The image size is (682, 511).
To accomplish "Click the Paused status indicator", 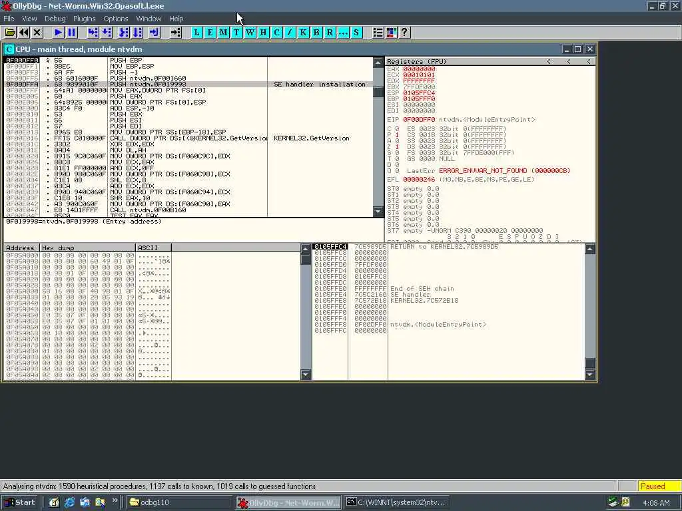I will (x=659, y=486).
